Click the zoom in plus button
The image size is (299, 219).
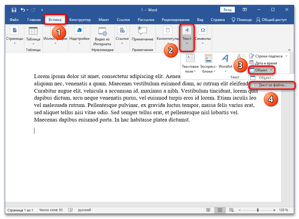[274, 210]
